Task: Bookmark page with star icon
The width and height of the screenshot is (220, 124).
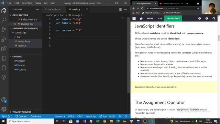Action: pyautogui.click(x=198, y=8)
